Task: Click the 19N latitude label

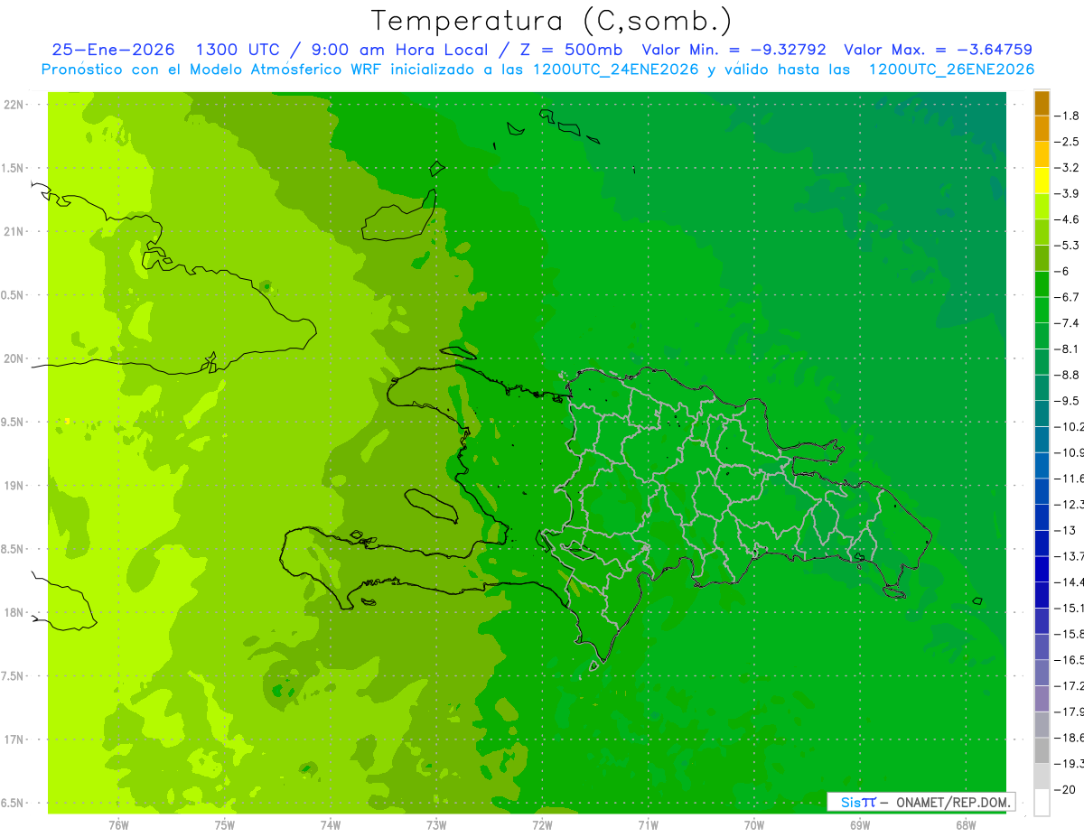Action: pyautogui.click(x=14, y=486)
